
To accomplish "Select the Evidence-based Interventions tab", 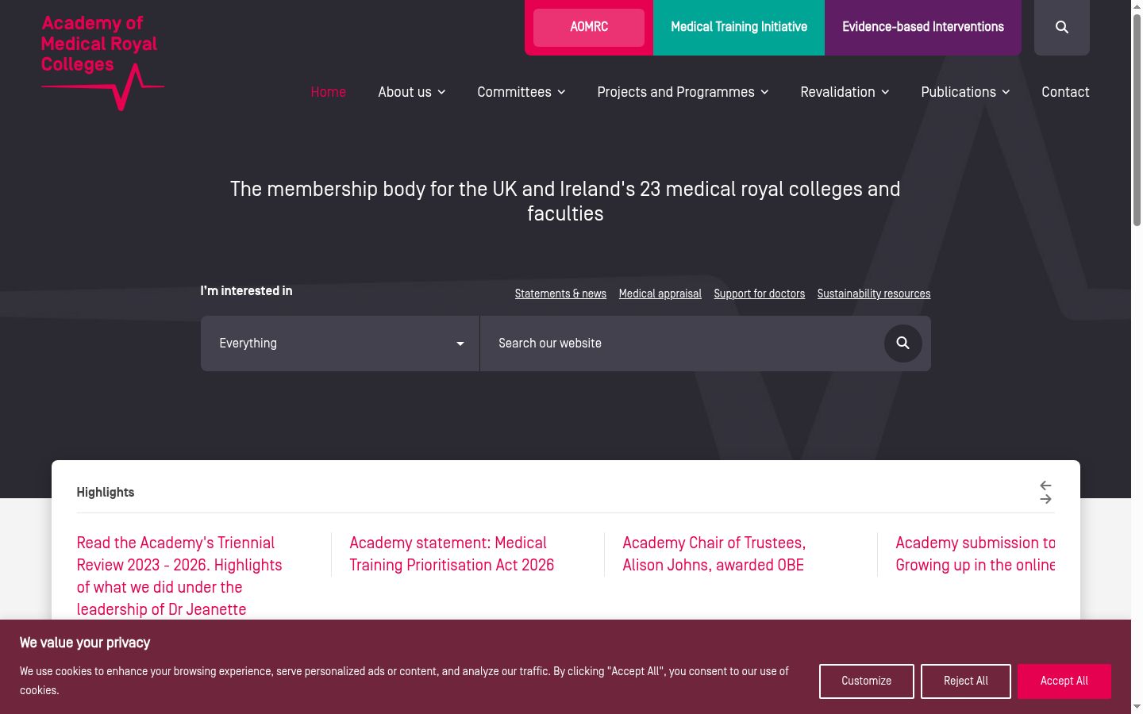I will (x=923, y=27).
